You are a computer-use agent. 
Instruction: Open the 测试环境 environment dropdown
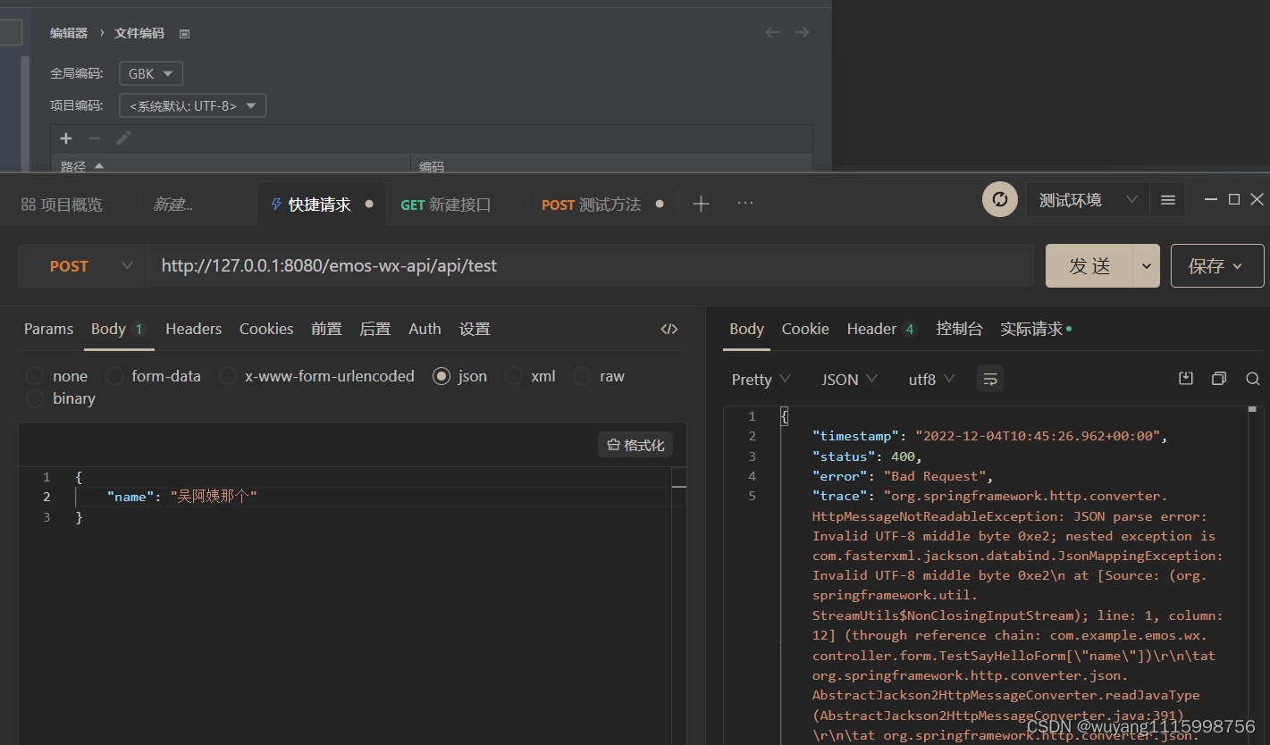click(x=1088, y=200)
